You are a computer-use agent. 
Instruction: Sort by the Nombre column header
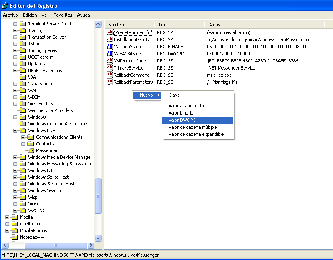(x=129, y=25)
